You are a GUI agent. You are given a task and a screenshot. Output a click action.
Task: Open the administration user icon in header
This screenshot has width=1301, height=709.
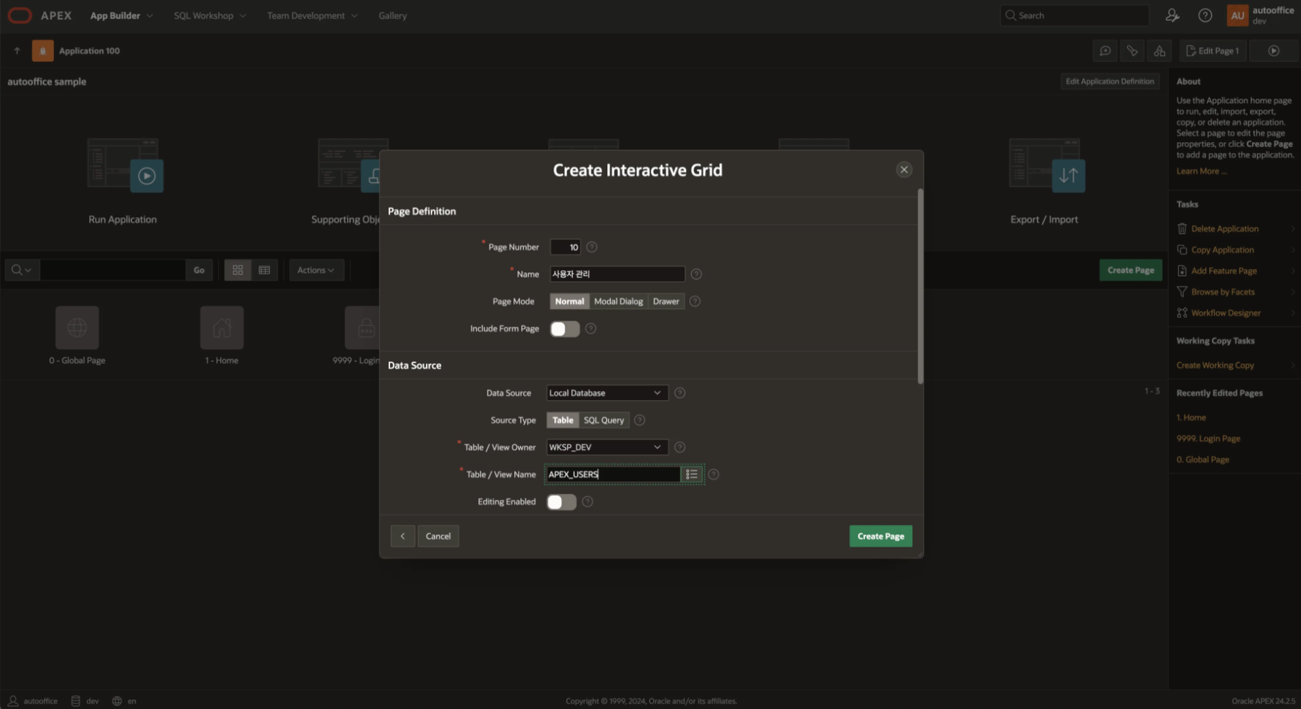pyautogui.click(x=1172, y=15)
